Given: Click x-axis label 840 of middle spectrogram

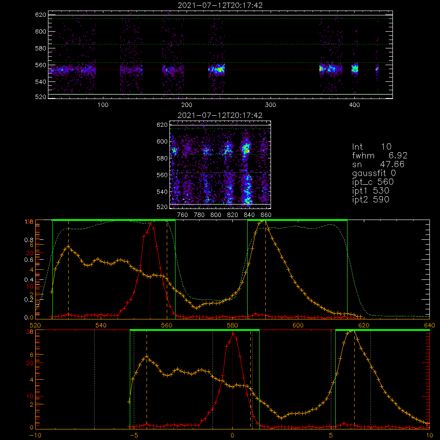Looking at the screenshot, I should point(249,215).
